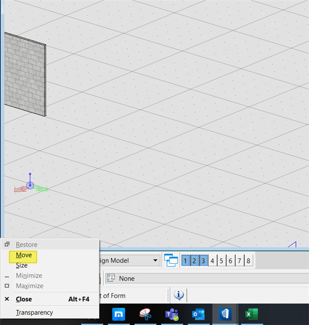Open Outlook from the taskbar

coord(198,314)
